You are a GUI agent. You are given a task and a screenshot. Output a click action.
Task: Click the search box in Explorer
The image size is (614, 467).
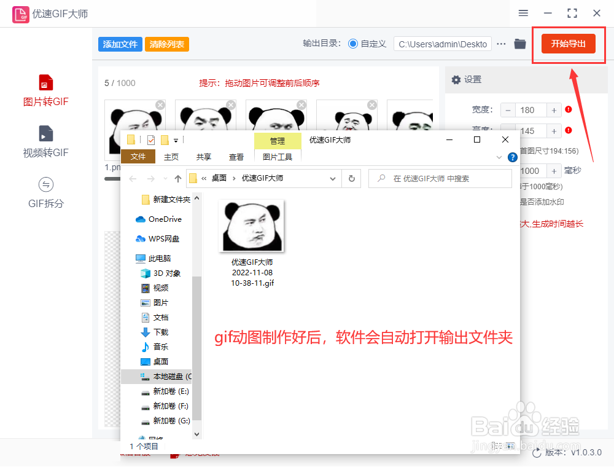coord(440,179)
